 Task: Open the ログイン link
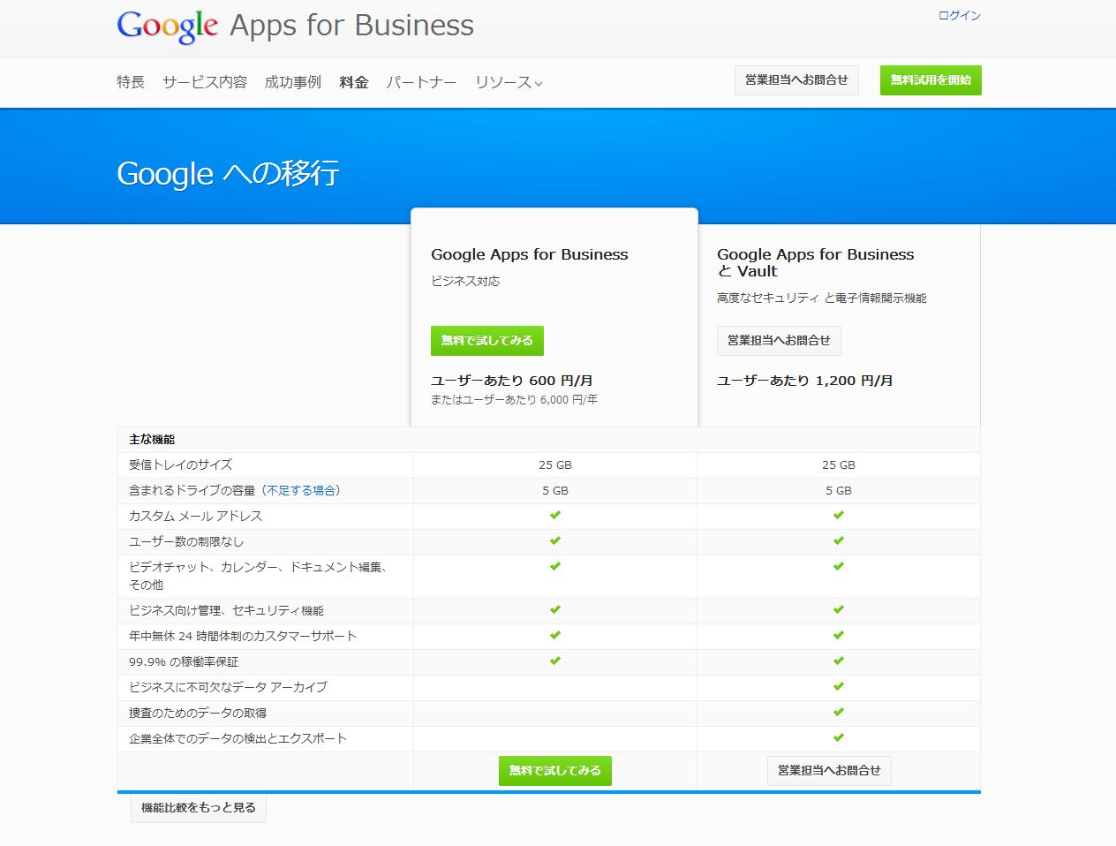[x=959, y=16]
